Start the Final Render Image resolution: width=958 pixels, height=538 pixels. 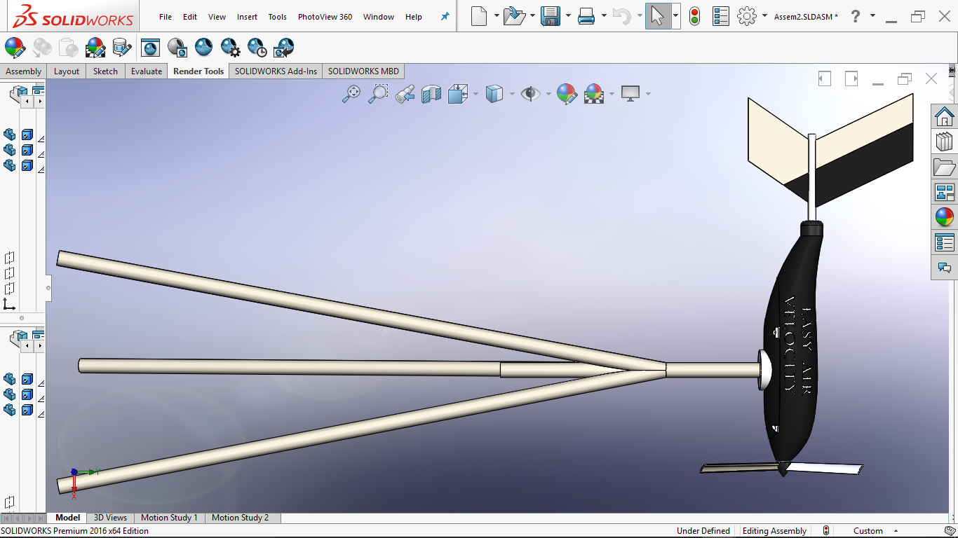pos(203,48)
